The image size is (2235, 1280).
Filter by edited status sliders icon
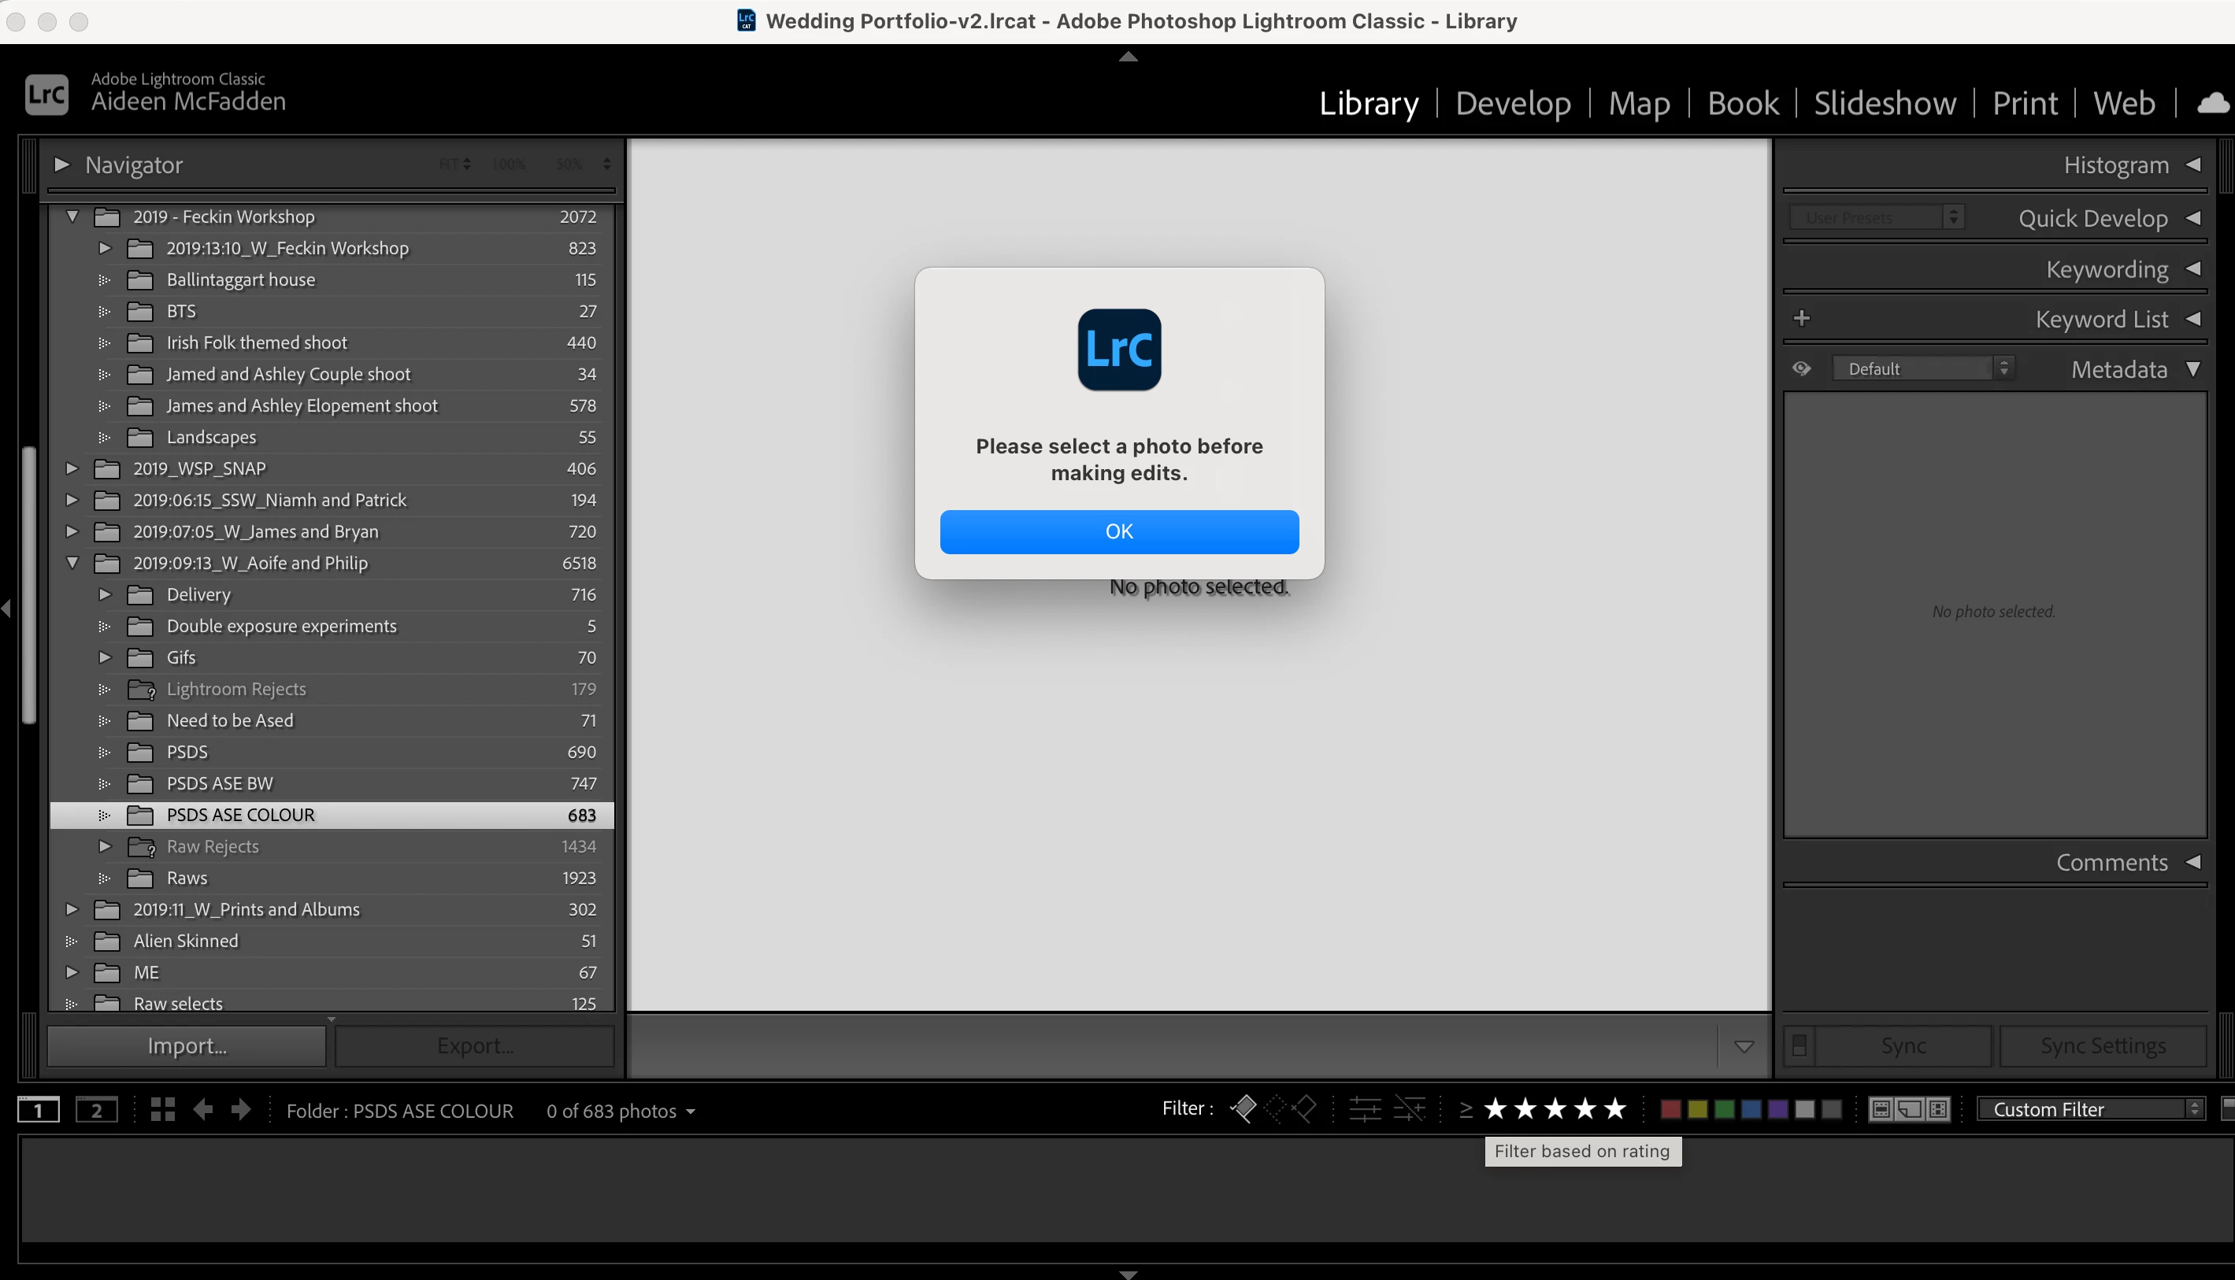click(x=1365, y=1108)
